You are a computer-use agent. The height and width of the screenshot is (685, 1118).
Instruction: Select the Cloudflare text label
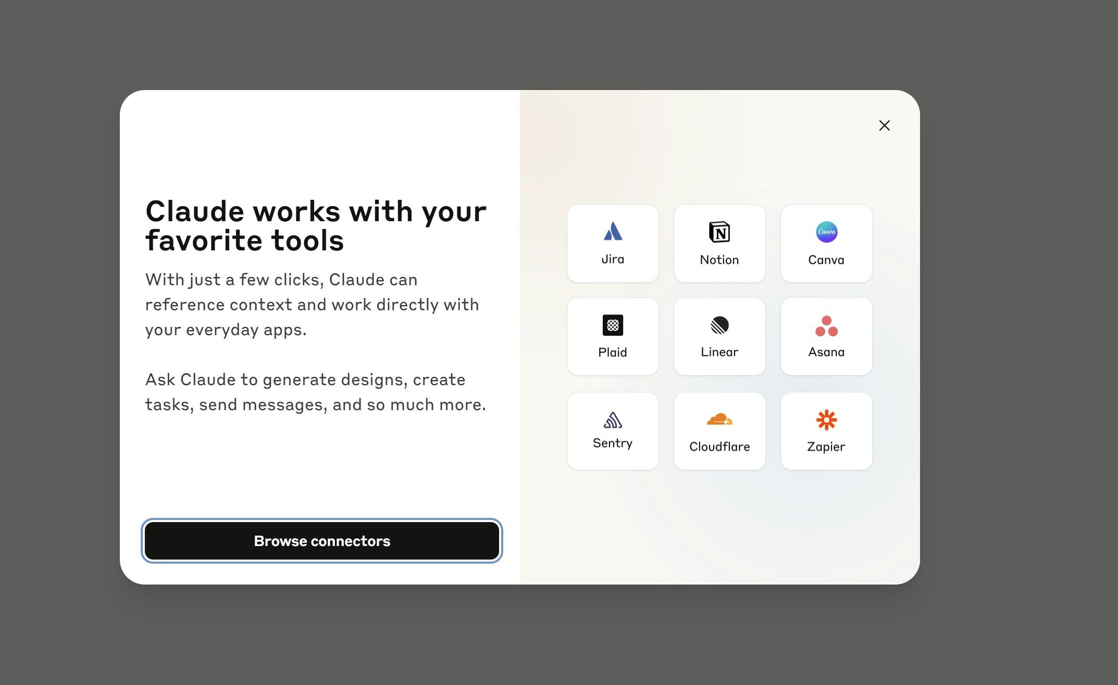(719, 447)
